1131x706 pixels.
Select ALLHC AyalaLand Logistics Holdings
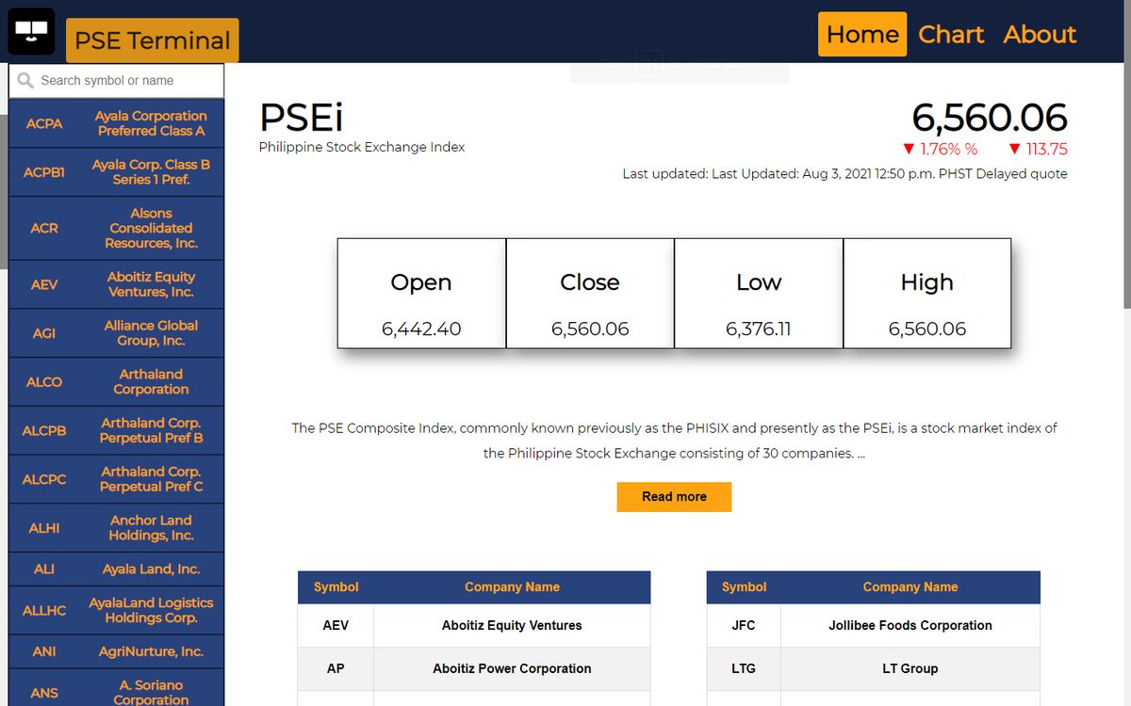[x=116, y=610]
